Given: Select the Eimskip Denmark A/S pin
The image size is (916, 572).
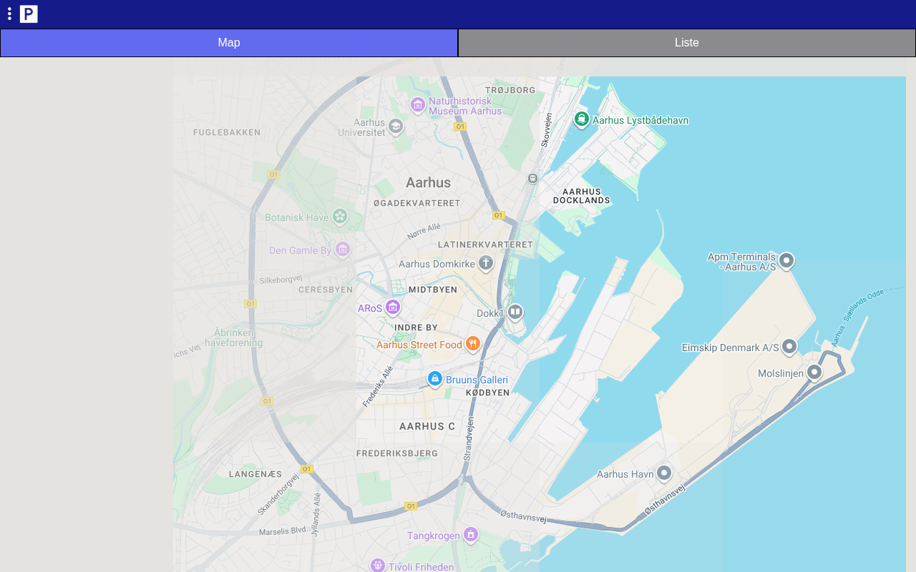Looking at the screenshot, I should pyautogui.click(x=789, y=347).
